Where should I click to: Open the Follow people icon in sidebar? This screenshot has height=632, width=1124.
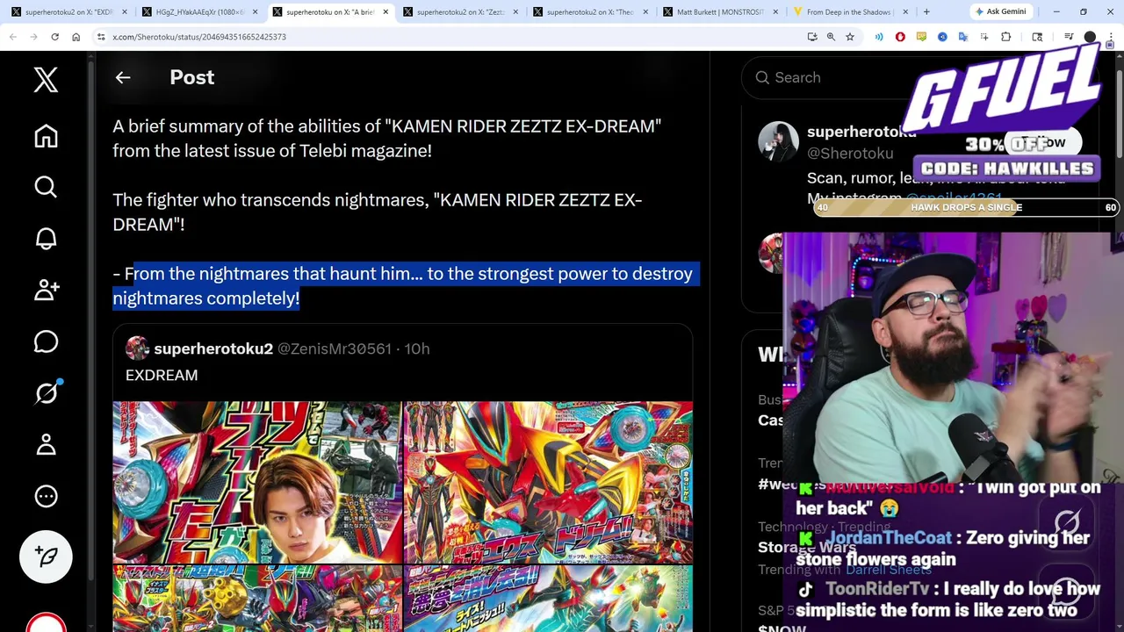pyautogui.click(x=46, y=290)
